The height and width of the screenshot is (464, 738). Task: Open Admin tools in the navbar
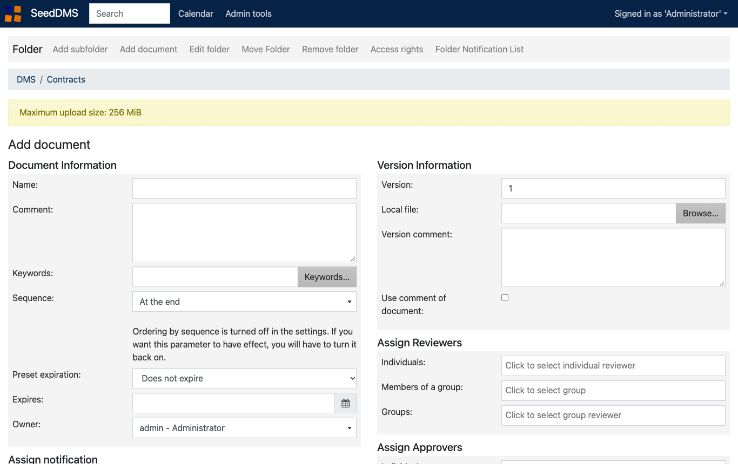click(249, 13)
